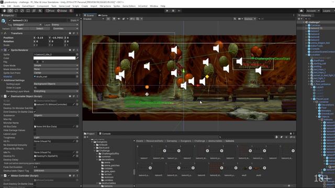The width and height of the screenshot is (335, 188).
Task: Toggle baloon2 (1) object active checkbox
Action: pos(9,20)
